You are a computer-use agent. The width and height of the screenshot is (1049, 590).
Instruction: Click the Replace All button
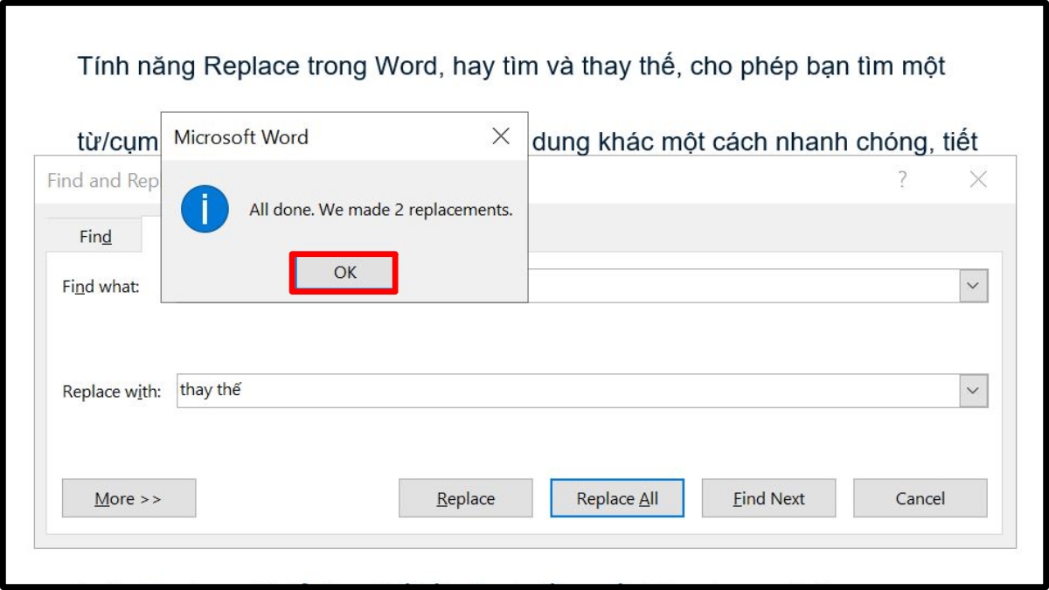[617, 498]
